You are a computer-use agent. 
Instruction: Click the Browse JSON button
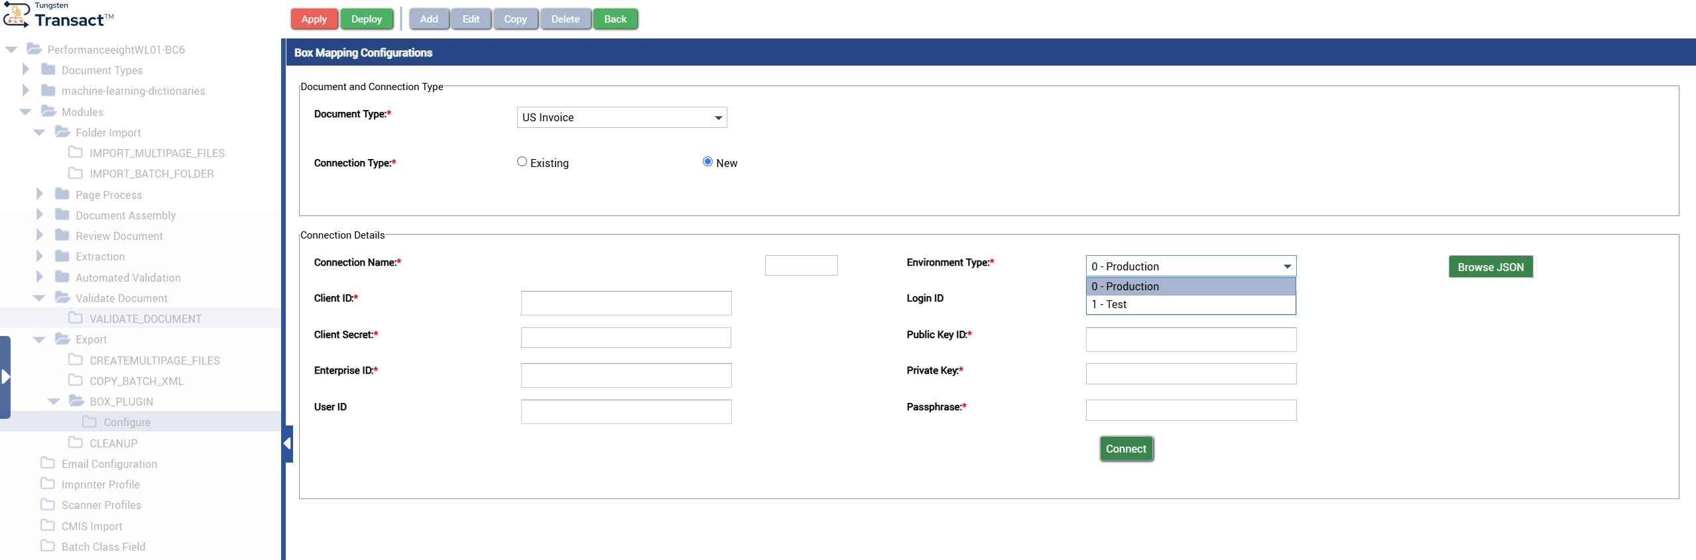1490,267
